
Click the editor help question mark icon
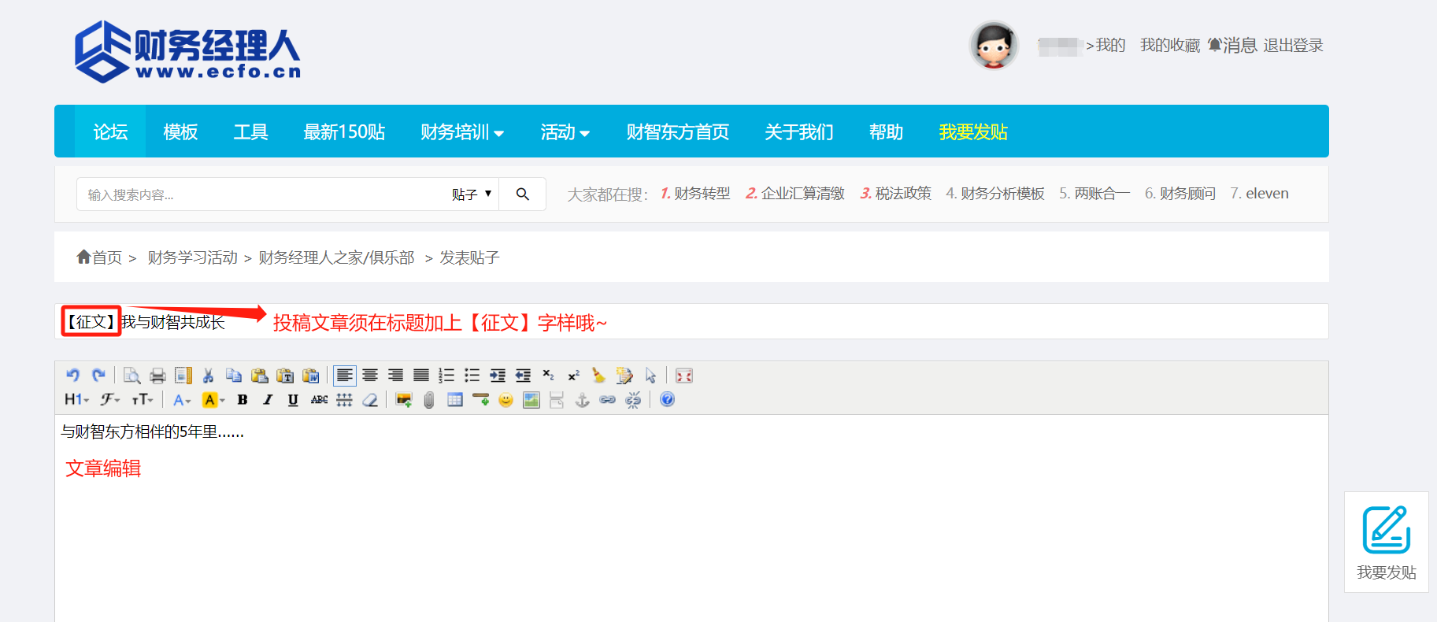667,400
